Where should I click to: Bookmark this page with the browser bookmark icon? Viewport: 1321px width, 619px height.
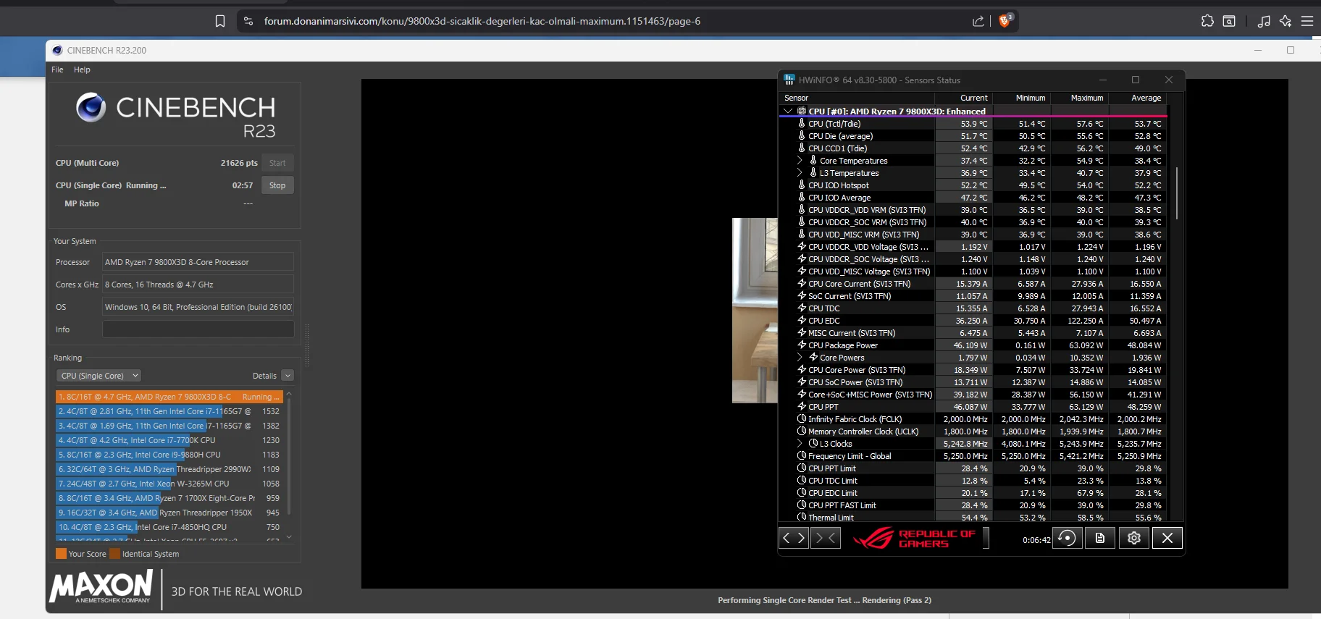tap(220, 21)
